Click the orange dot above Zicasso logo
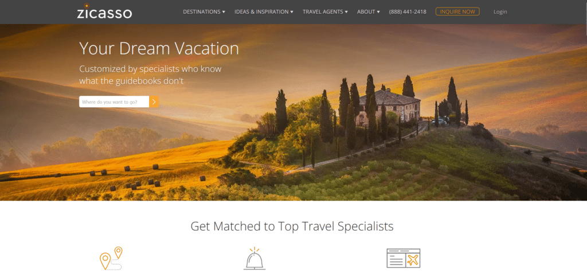This screenshot has width=587, height=277. click(87, 6)
